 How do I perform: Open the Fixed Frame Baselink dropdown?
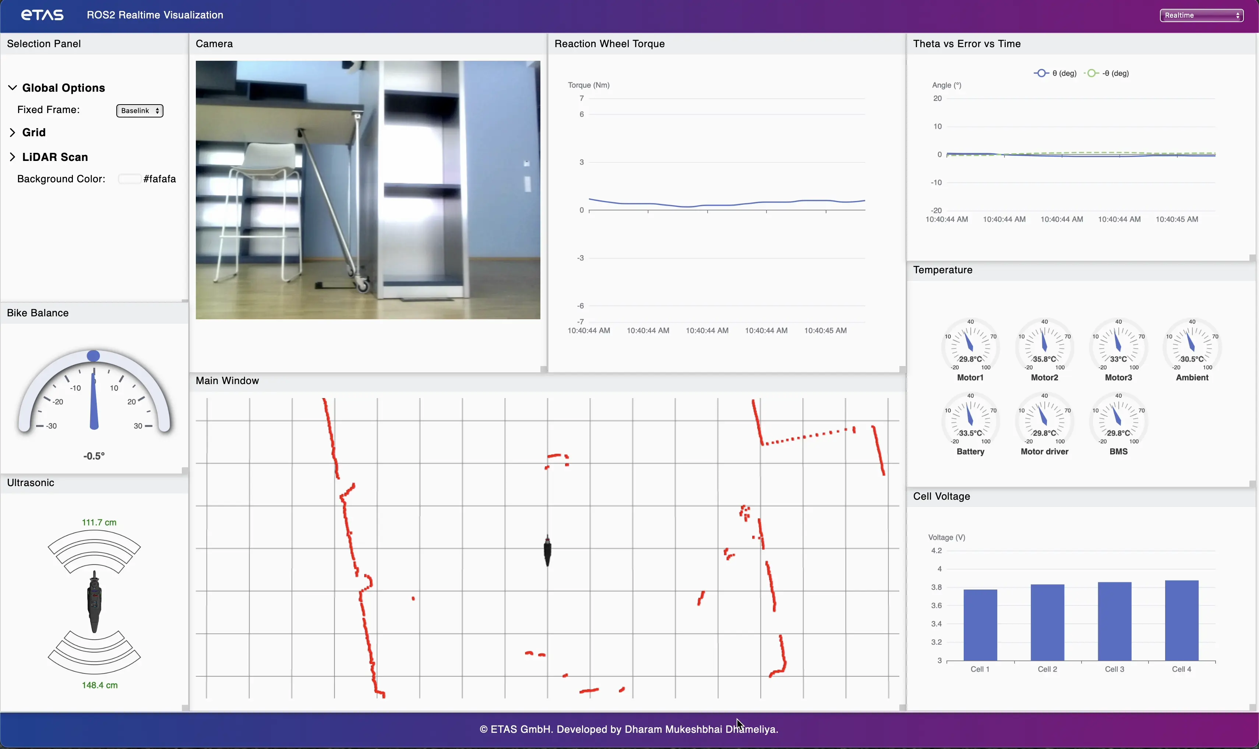coord(140,110)
